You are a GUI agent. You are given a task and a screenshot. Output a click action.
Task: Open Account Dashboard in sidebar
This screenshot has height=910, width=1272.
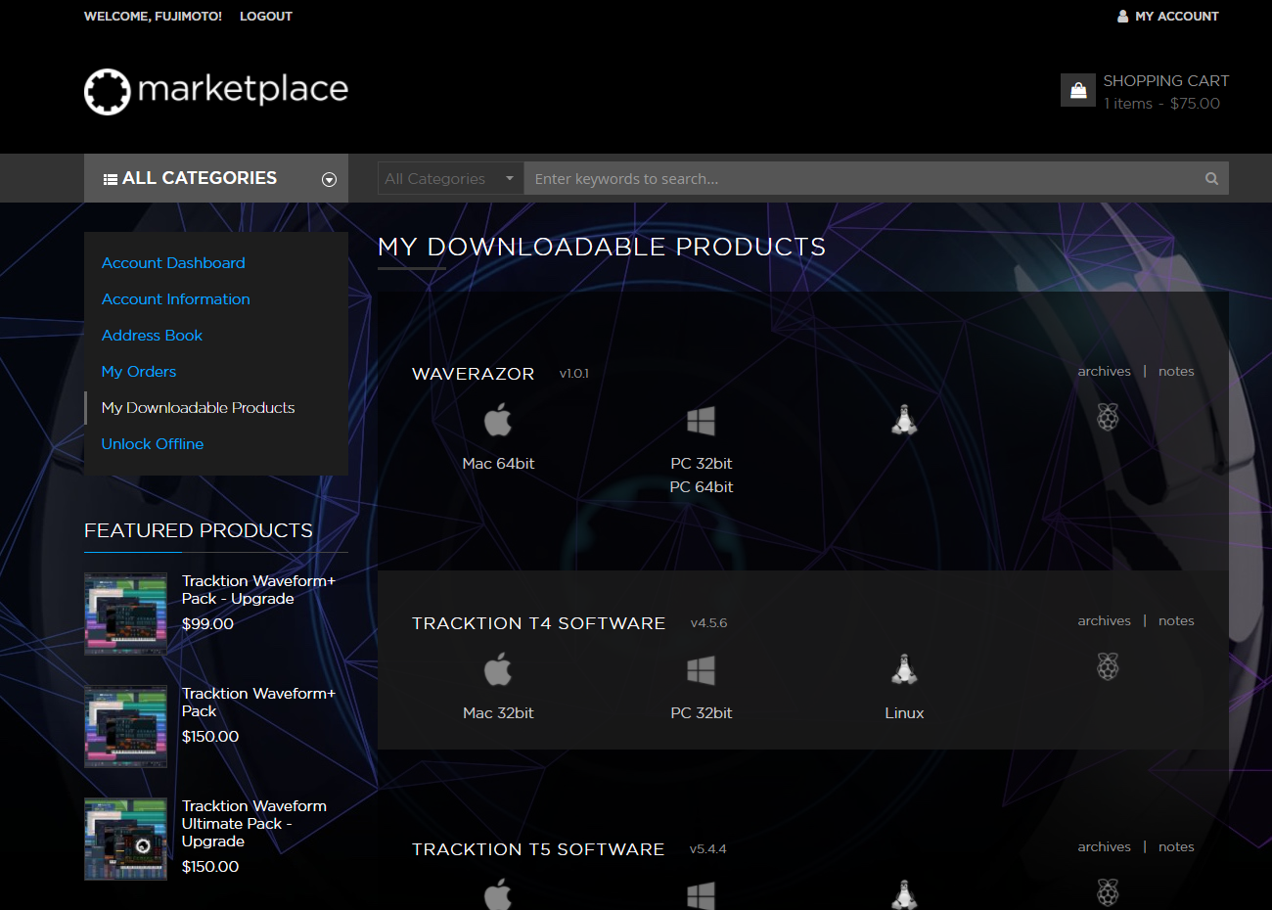173,263
